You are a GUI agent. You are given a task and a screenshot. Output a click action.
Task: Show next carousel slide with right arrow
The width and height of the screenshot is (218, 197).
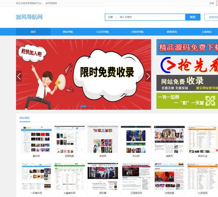pos(148,76)
